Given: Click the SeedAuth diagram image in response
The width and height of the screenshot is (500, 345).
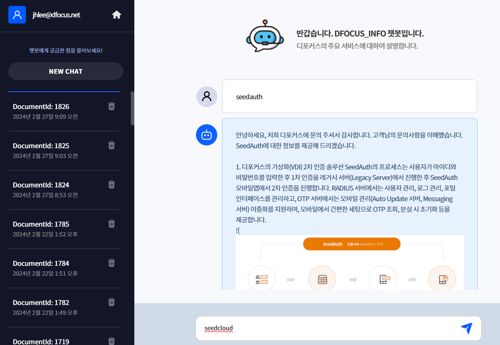Looking at the screenshot, I should (350, 263).
